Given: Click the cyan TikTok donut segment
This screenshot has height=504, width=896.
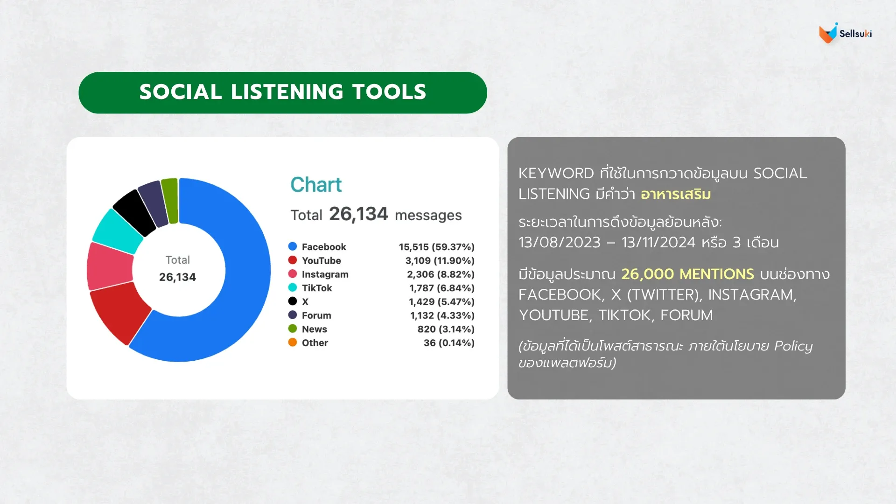Looking at the screenshot, I should (x=117, y=231).
